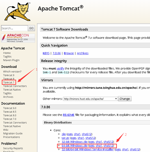This screenshot has width=150, height=152.
Task: Open sha512 checksum for tar.gz
Action: (x=90, y=138)
